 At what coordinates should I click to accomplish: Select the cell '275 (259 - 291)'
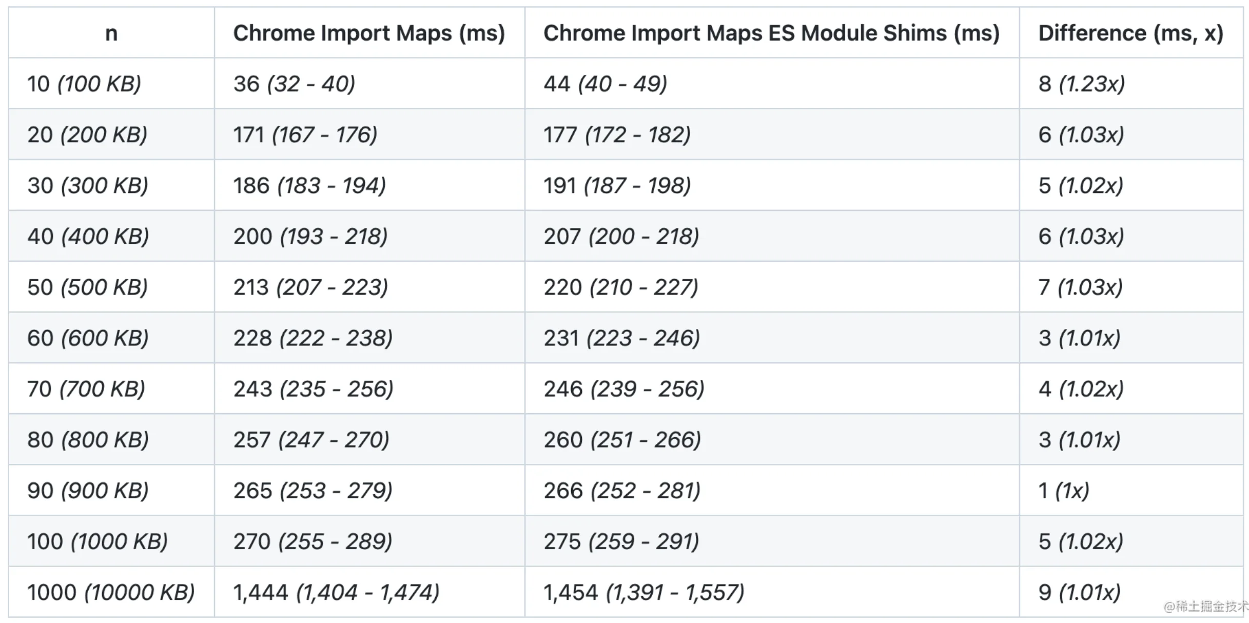click(x=772, y=540)
